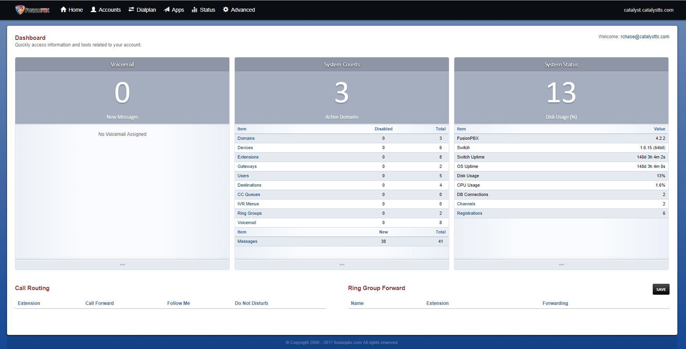
Task: Click the "No Voicemail Assigned" text
Action: [122, 134]
